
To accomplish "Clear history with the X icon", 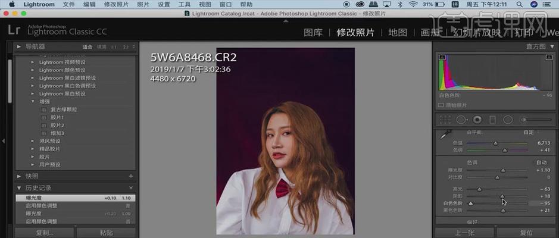I will click(x=131, y=188).
